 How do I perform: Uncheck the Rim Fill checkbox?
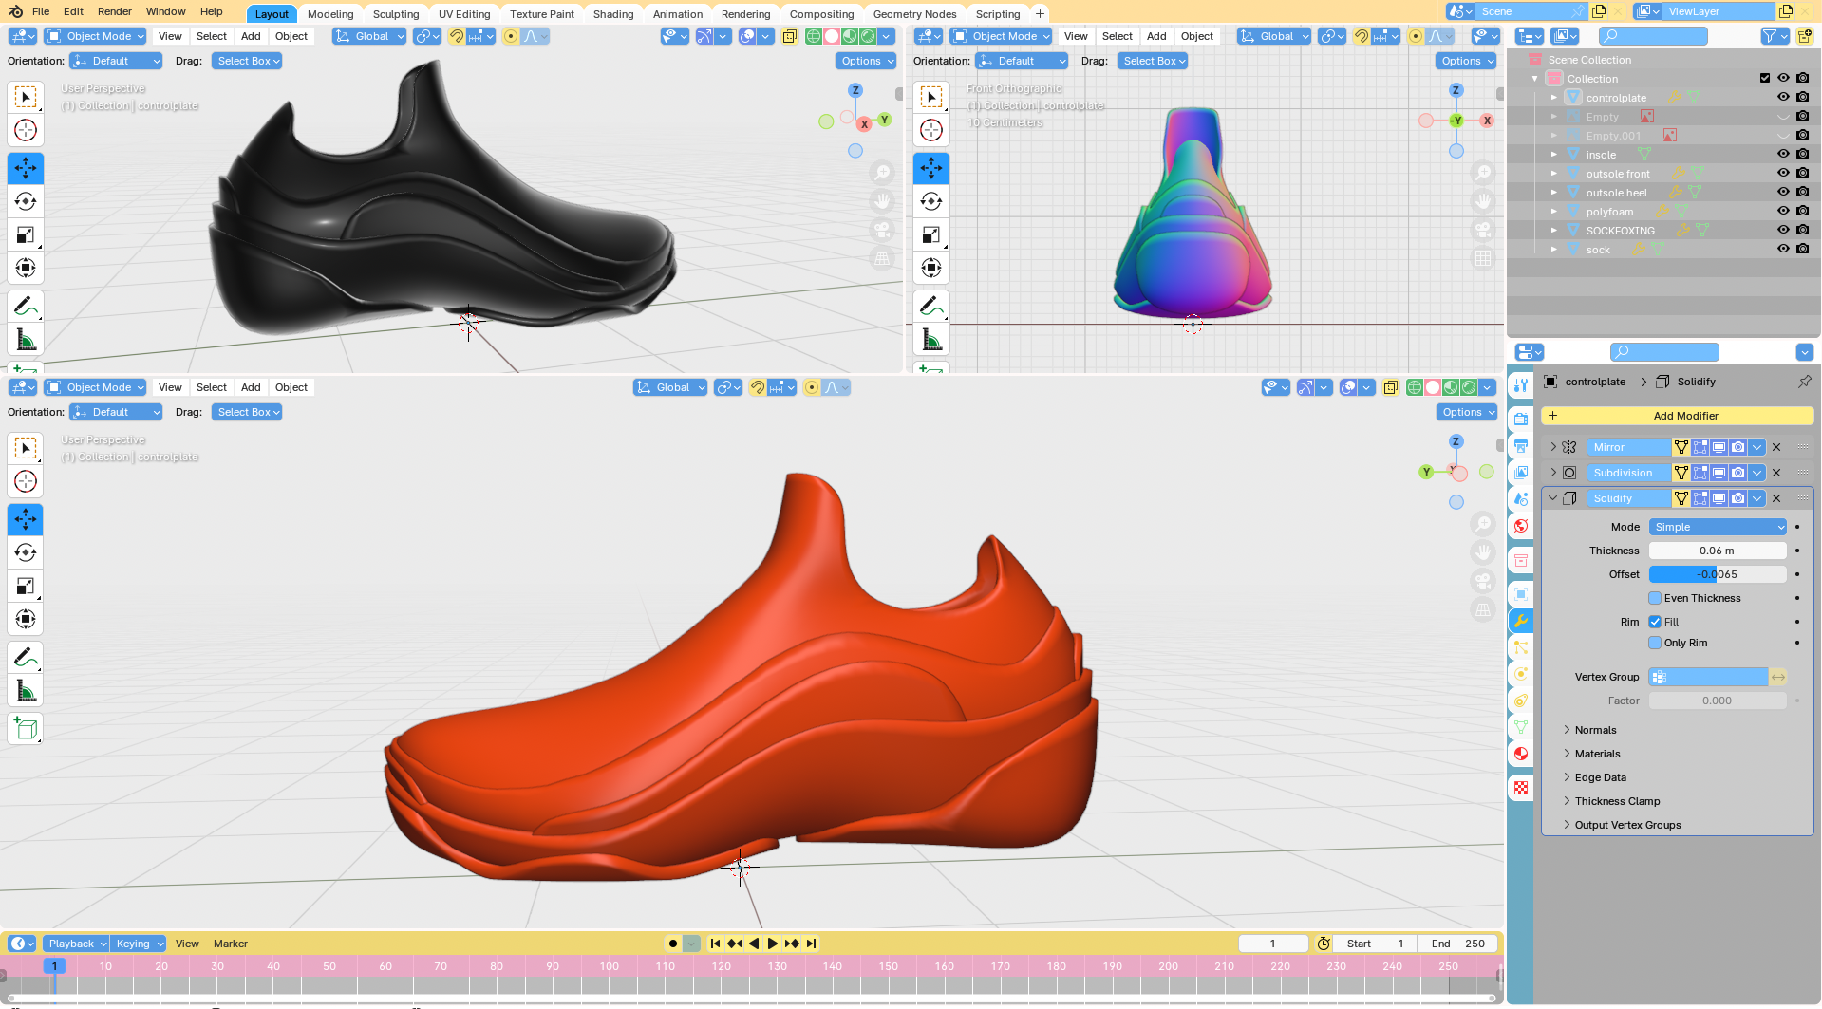(x=1655, y=622)
